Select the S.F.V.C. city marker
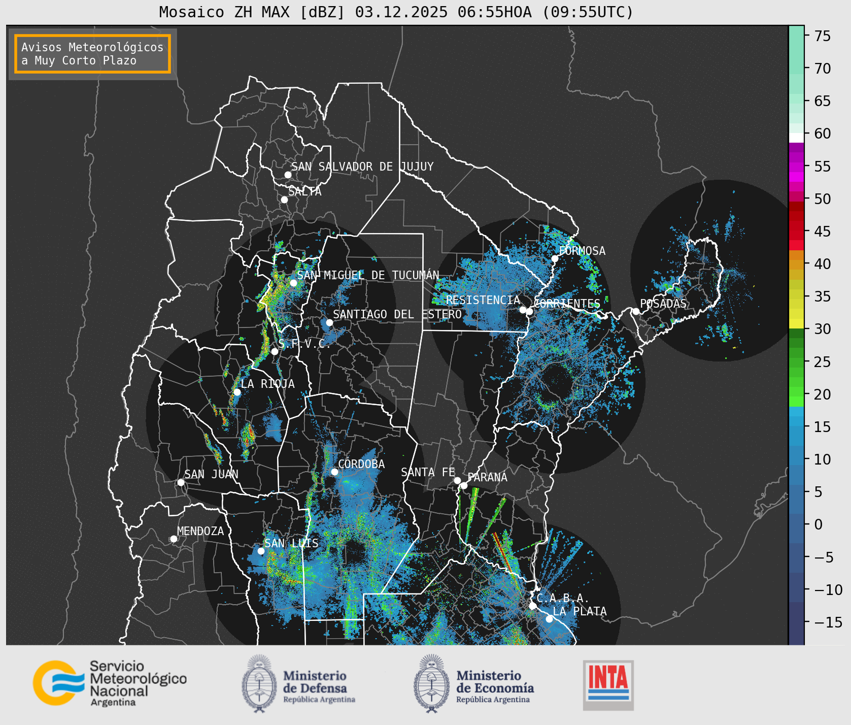Viewport: 851px width, 725px height. point(275,351)
